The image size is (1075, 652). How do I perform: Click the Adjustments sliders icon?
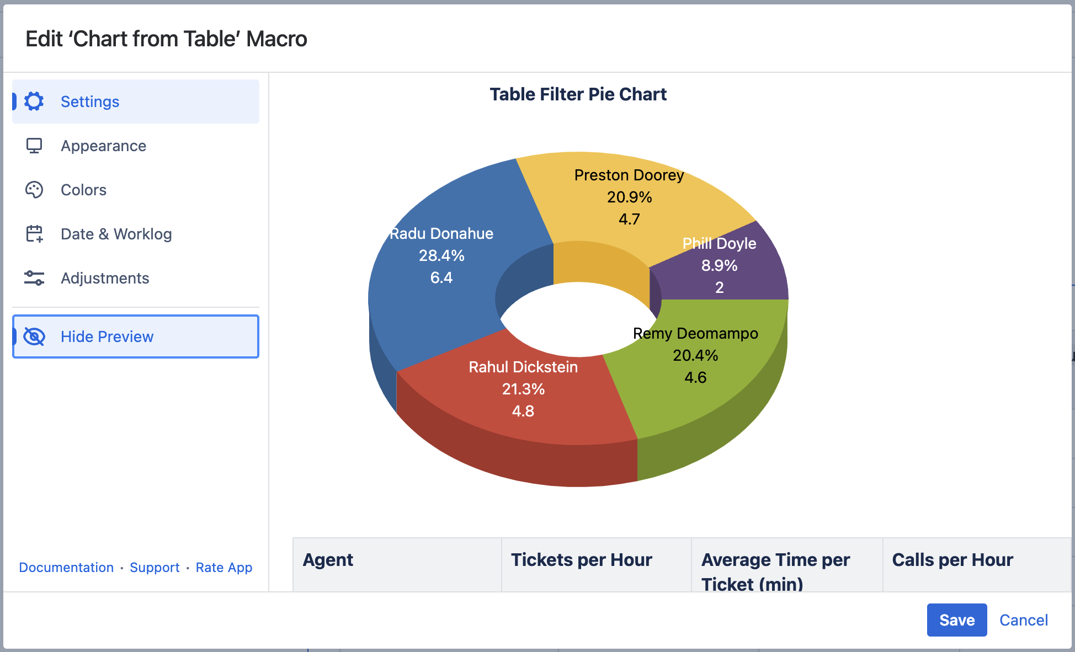tap(34, 278)
